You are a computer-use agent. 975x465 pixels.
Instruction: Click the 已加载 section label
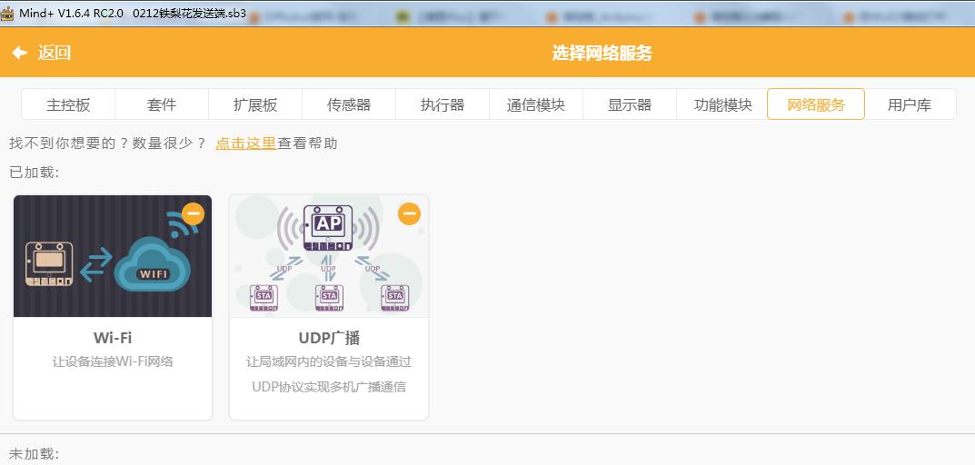pyautogui.click(x=35, y=173)
